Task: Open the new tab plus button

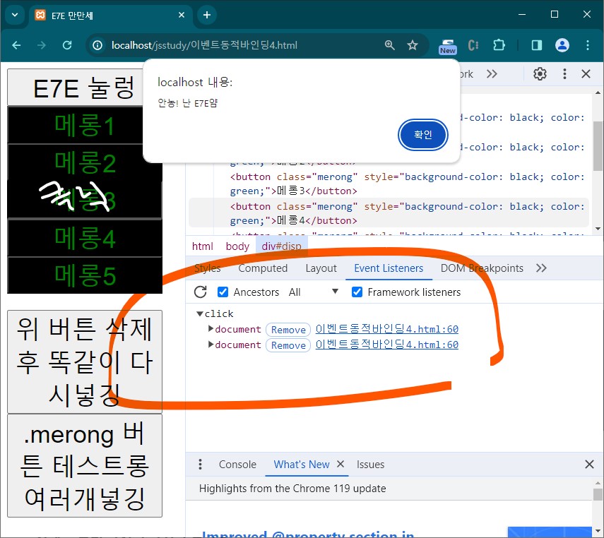Action: point(207,15)
